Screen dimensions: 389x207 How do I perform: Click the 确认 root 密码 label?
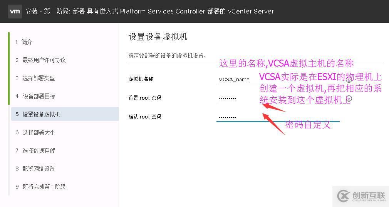145,117
